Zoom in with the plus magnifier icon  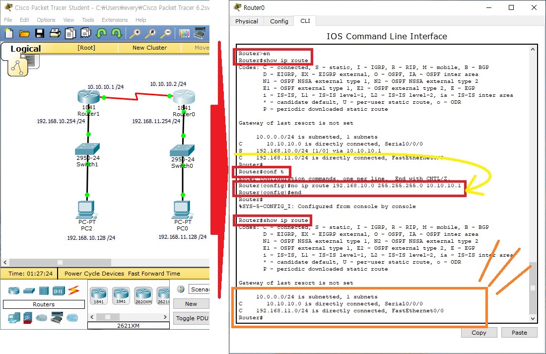pos(135,33)
